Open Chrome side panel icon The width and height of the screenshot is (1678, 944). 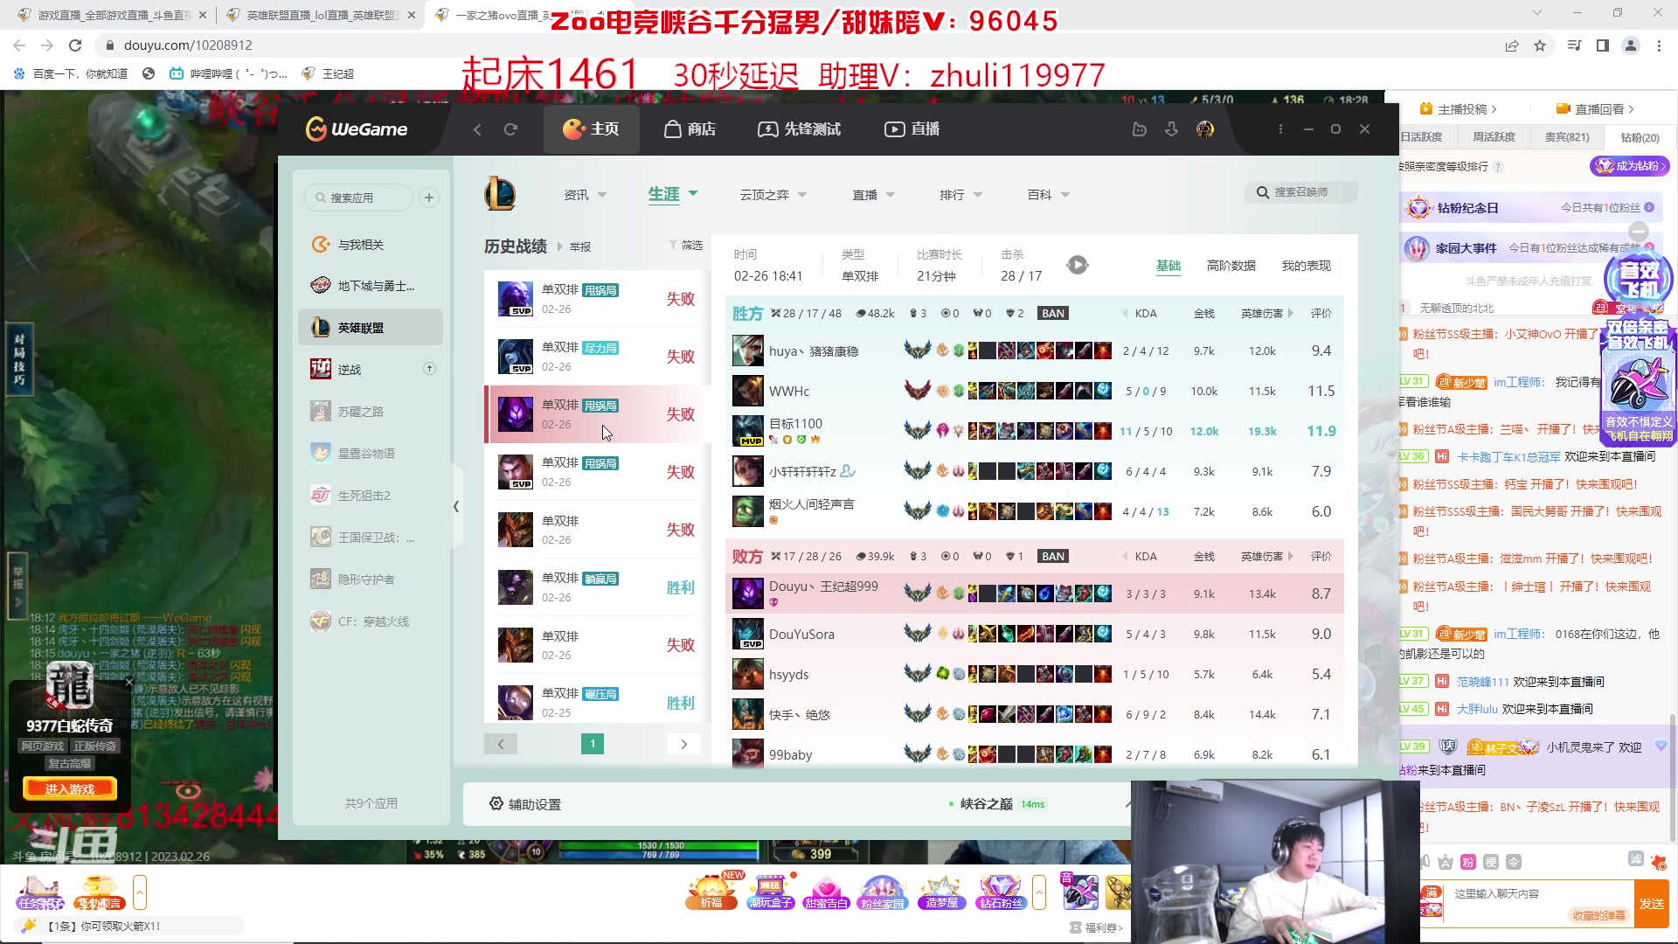[x=1603, y=45]
